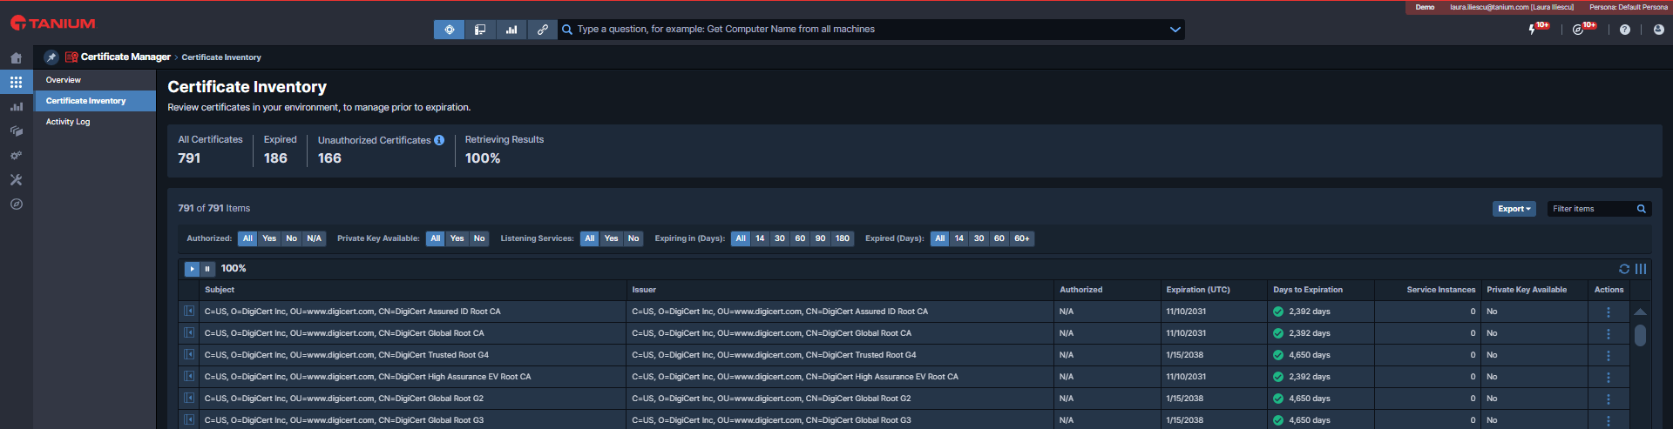Set Expiring in Days filter to 90

[x=820, y=238]
